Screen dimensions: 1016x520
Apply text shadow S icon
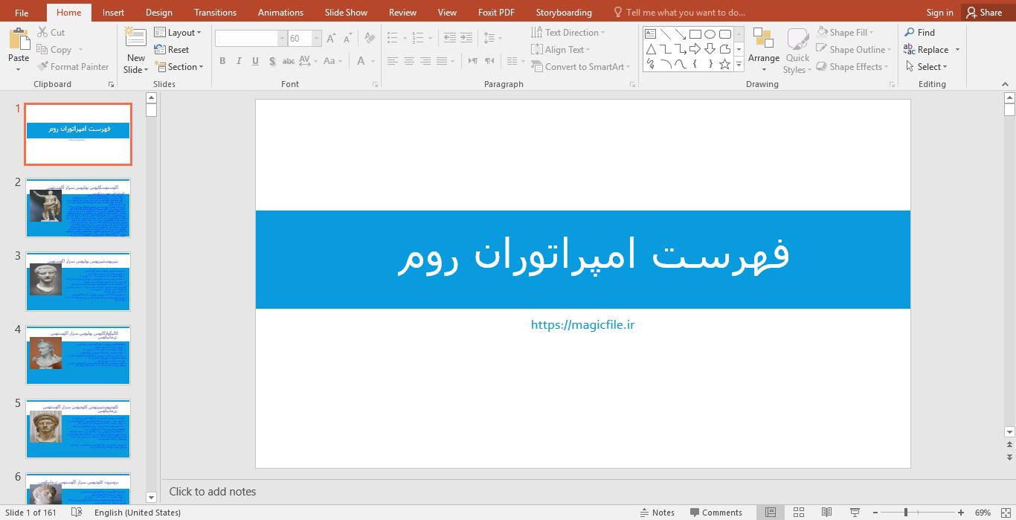tap(272, 61)
